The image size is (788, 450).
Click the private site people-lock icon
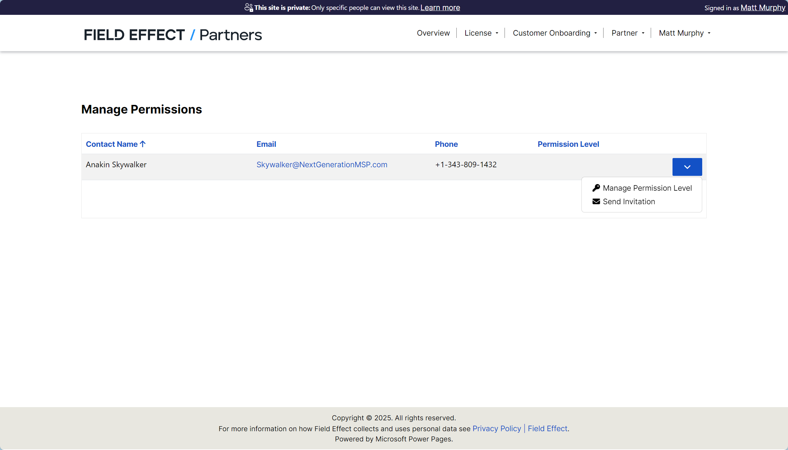[x=248, y=8]
